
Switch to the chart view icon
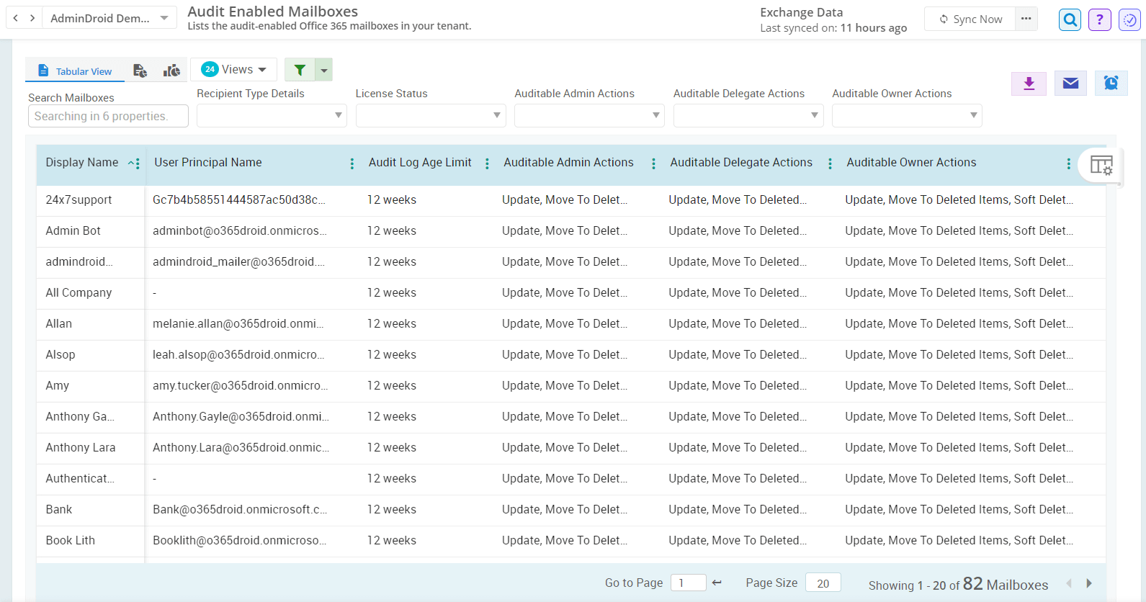click(x=171, y=71)
